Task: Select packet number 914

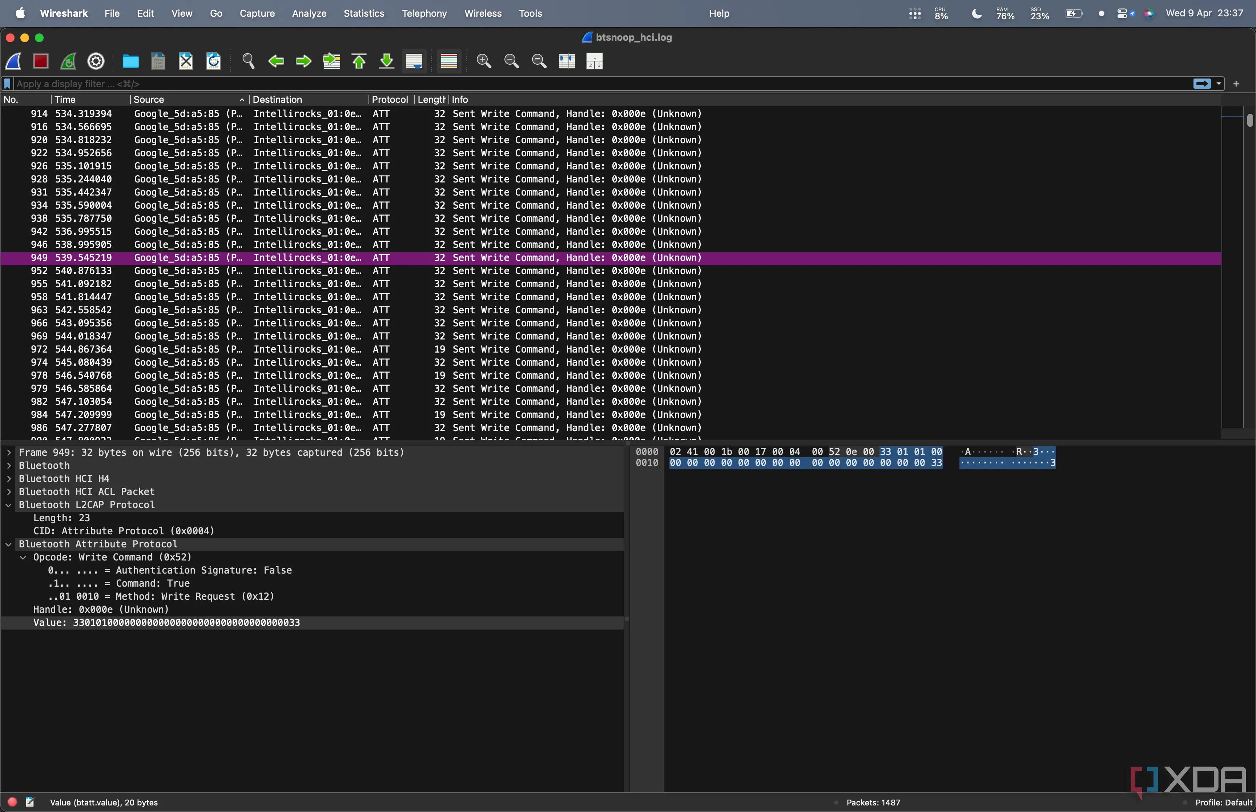Action: [x=610, y=114]
